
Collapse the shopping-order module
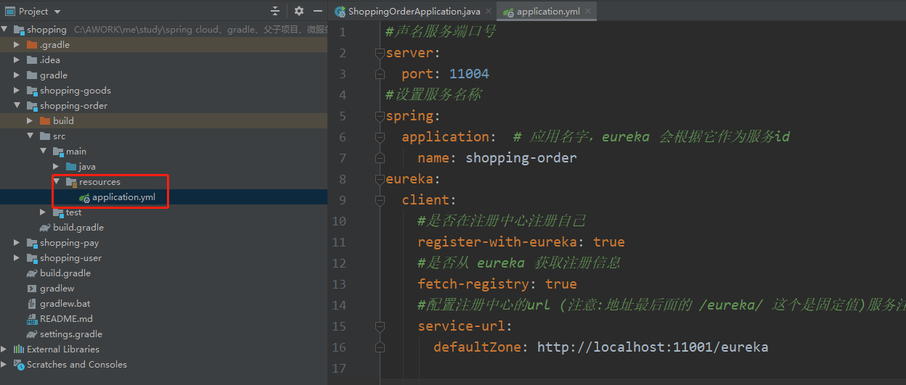(x=17, y=106)
